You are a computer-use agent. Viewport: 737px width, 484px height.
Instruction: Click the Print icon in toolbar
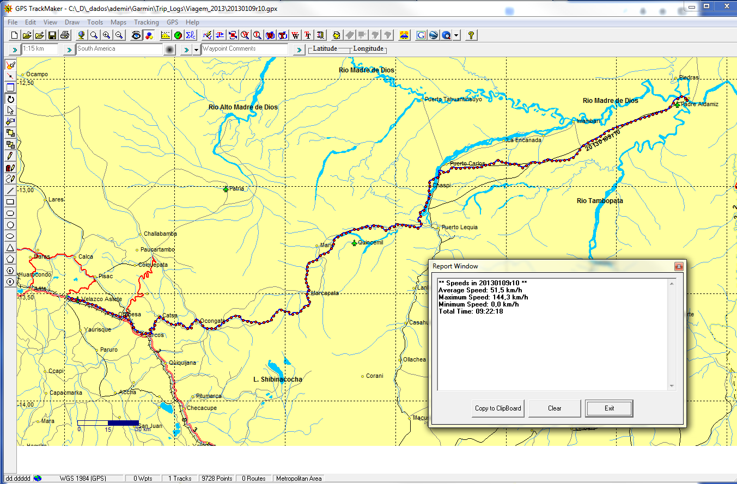65,35
